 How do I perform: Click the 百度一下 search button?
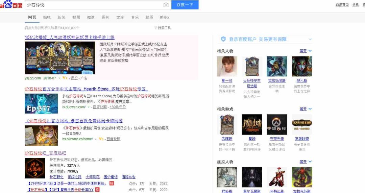[x=185, y=5]
